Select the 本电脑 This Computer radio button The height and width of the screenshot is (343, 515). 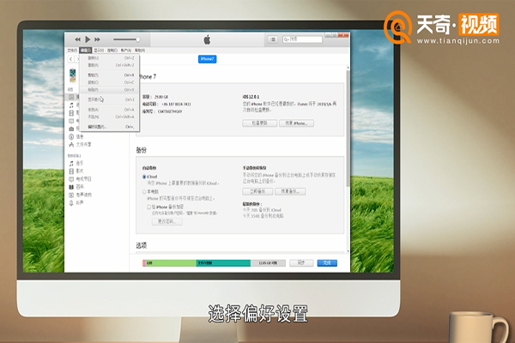point(144,192)
